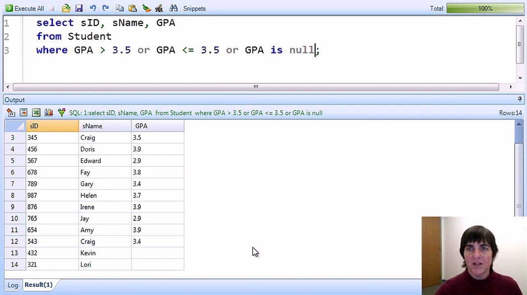Clear the editor with the brush icon

tap(146, 8)
